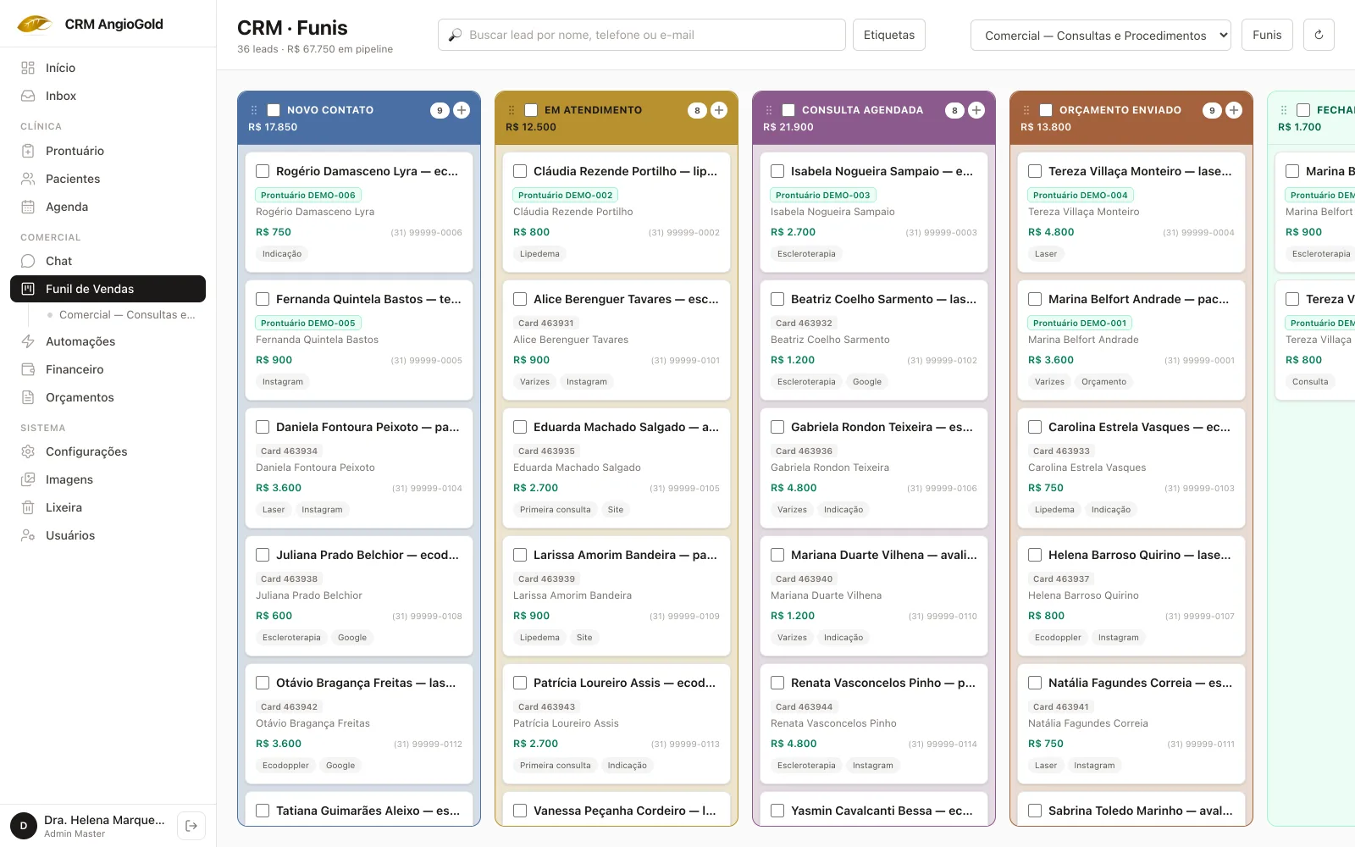This screenshot has width=1355, height=847.
Task: Click the Automações lightning icon
Action: (28, 341)
